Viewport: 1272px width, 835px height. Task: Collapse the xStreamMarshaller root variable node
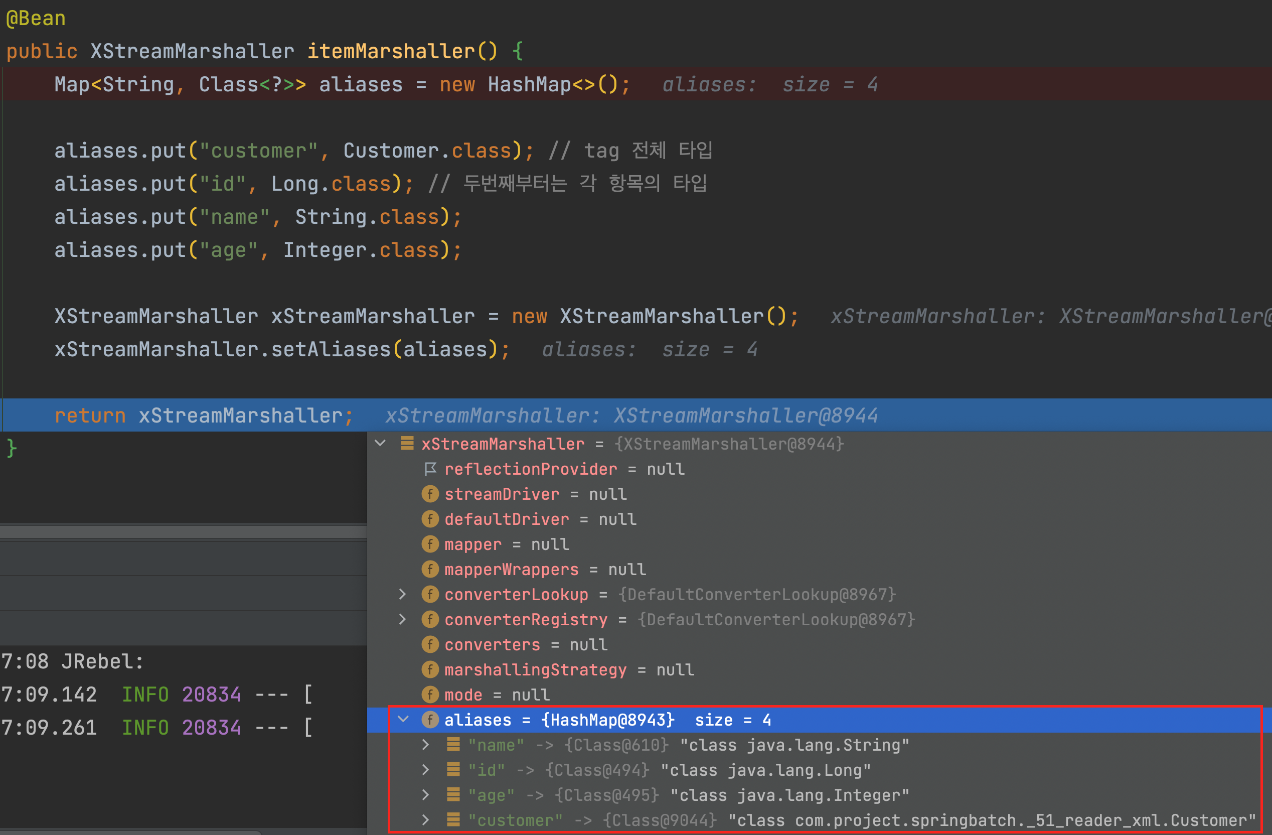[x=381, y=443]
